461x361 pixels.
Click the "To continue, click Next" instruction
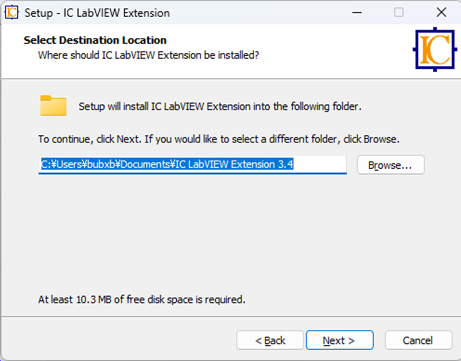click(218, 139)
